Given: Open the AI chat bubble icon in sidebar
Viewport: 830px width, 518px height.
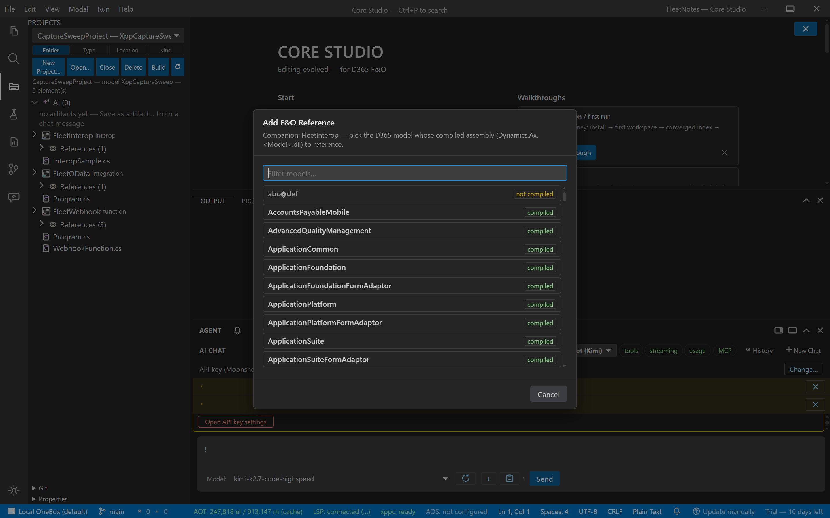Looking at the screenshot, I should point(14,197).
